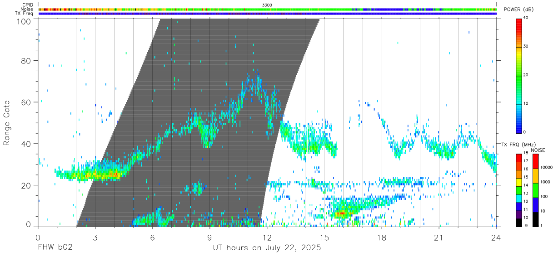Click the UT hours on July 22, 2025 title
The width and height of the screenshot is (558, 257).
coord(267,248)
